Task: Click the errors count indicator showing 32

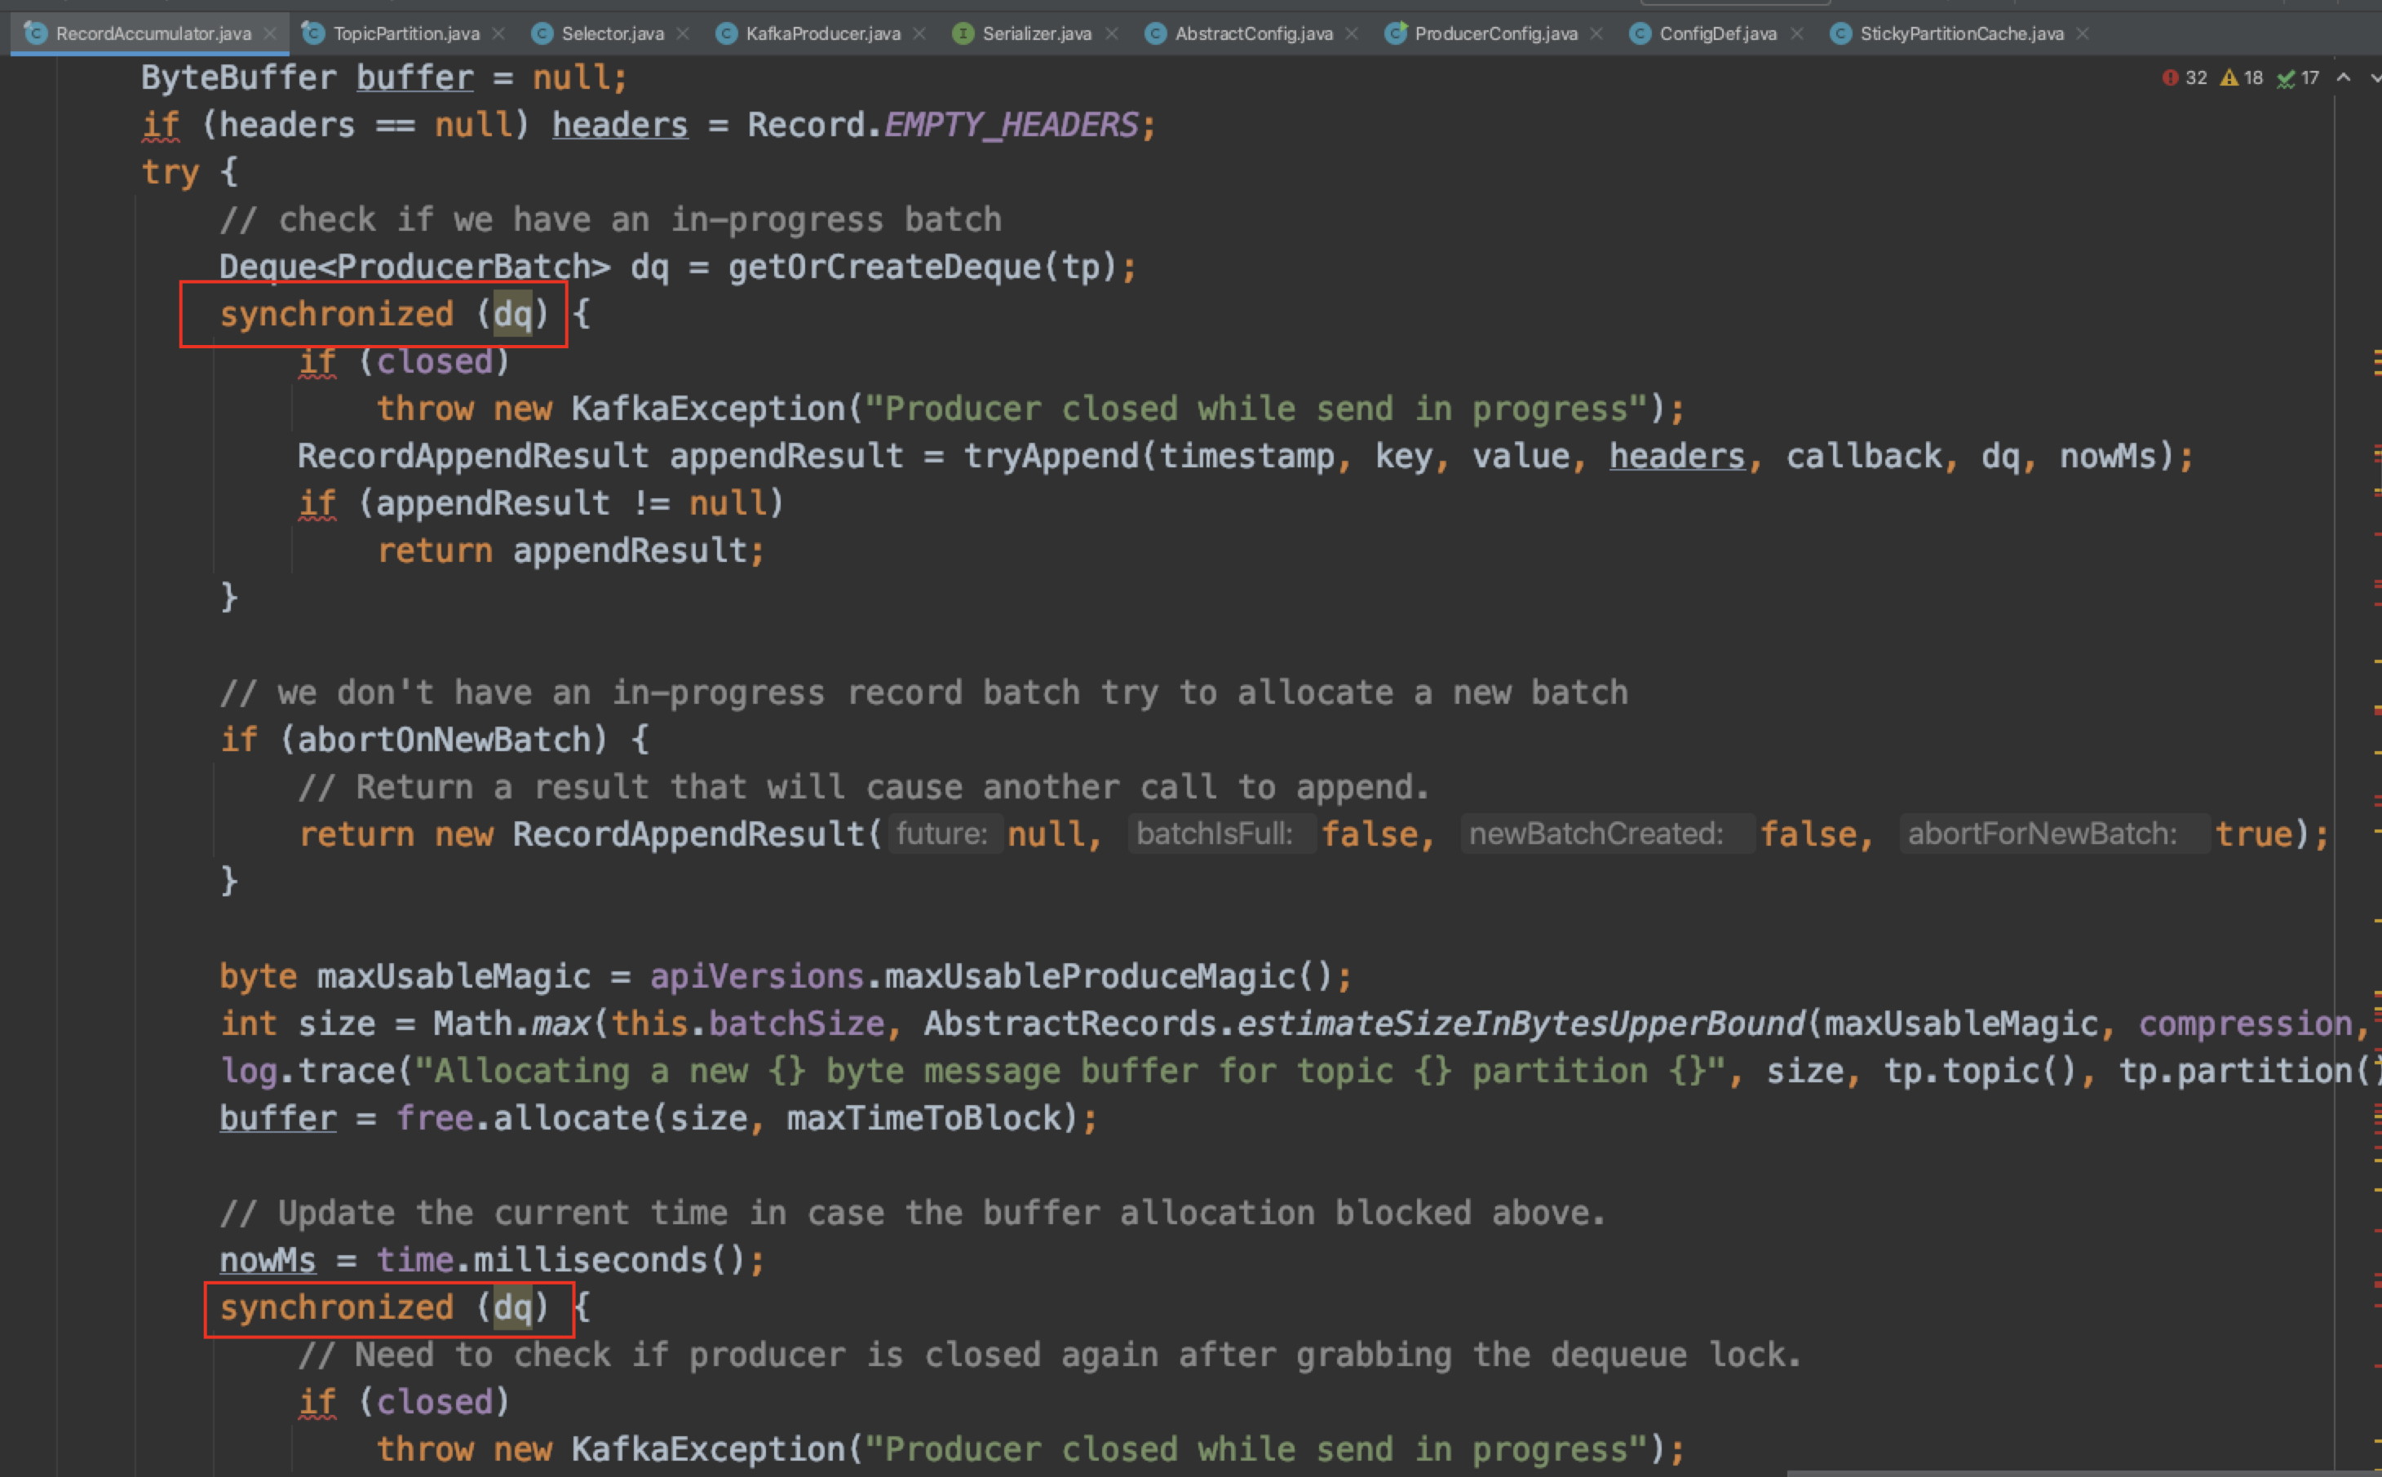Action: tap(2185, 78)
